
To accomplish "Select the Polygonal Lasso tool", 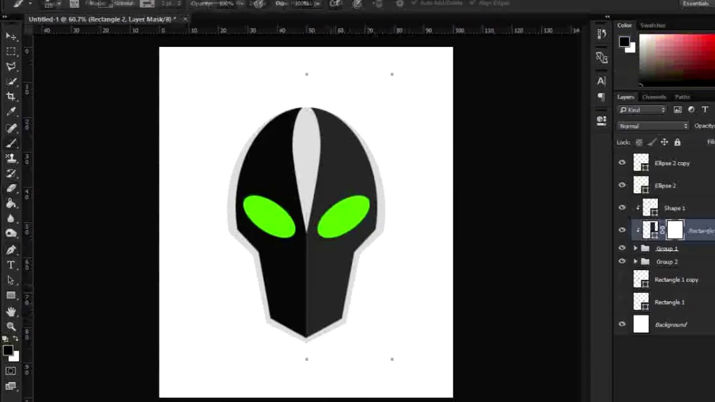I will (x=11, y=66).
